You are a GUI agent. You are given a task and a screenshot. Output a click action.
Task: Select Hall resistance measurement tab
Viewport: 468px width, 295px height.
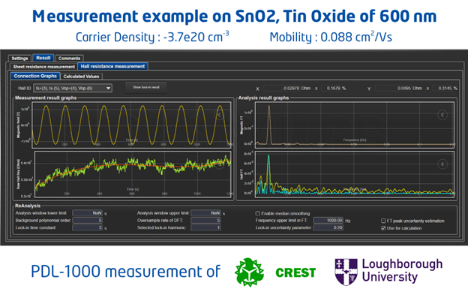point(112,66)
